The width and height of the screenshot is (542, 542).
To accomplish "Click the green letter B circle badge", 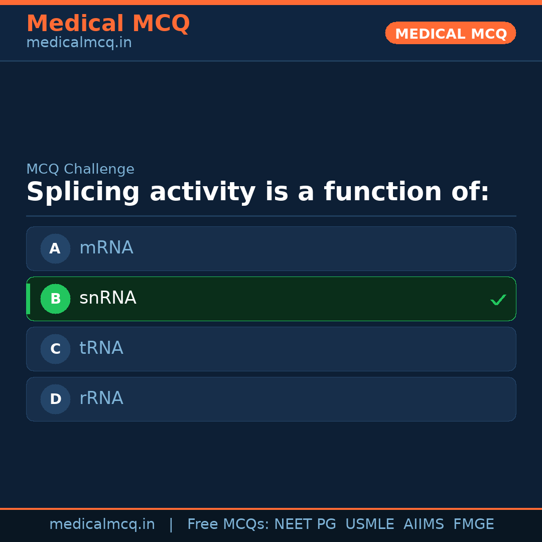I will coord(55,299).
